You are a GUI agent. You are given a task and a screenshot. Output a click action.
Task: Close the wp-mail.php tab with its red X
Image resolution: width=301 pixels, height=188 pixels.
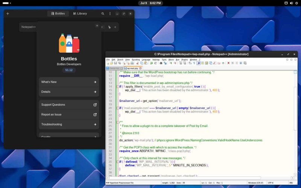pos(140,68)
